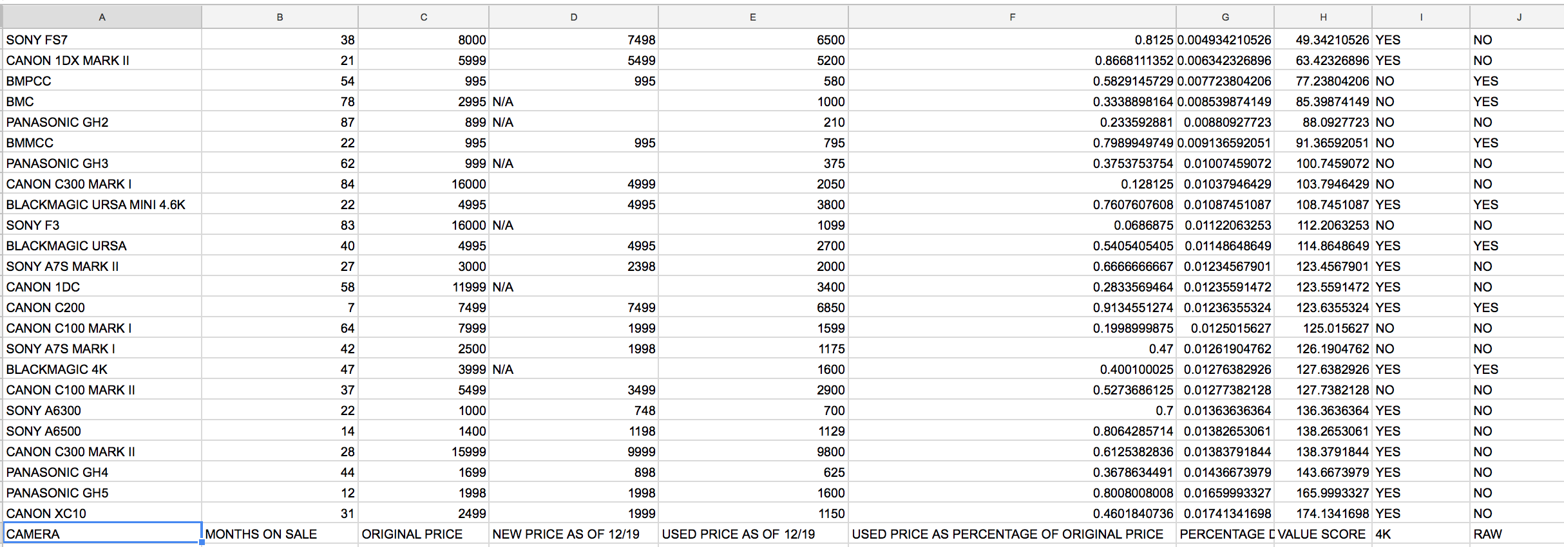This screenshot has width=1564, height=547.
Task: Select column H header
Action: pos(1323,17)
